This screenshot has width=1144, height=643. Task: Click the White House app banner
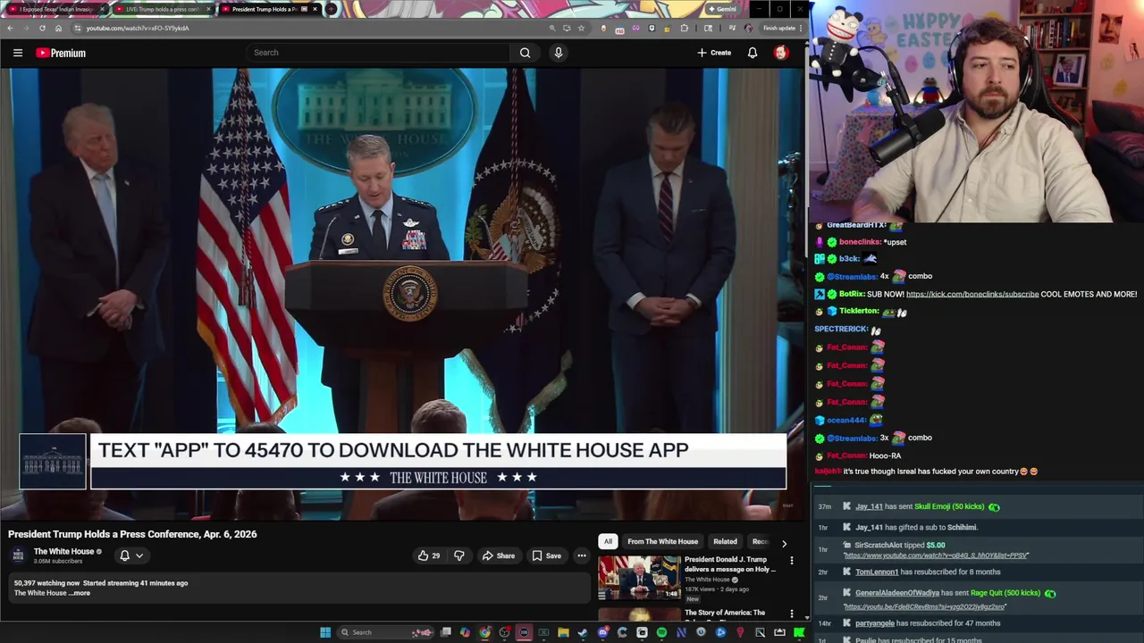coord(403,462)
